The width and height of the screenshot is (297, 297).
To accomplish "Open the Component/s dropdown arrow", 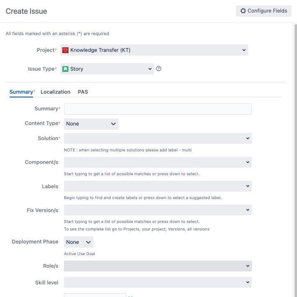I will pos(248,162).
